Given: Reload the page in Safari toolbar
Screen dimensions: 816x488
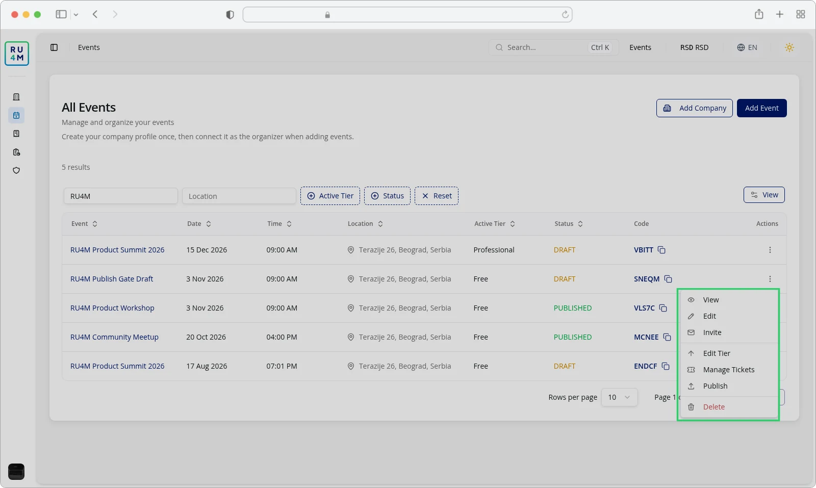Looking at the screenshot, I should [565, 15].
